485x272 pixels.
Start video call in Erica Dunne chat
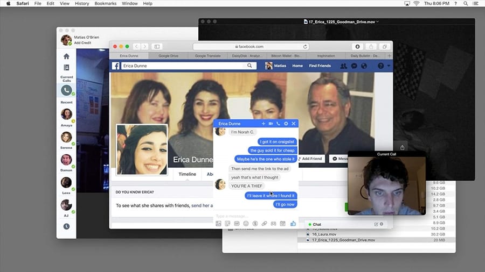click(271, 124)
